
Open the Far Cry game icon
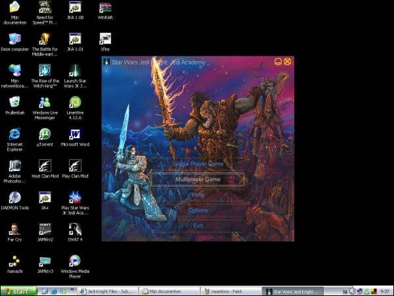[14, 230]
